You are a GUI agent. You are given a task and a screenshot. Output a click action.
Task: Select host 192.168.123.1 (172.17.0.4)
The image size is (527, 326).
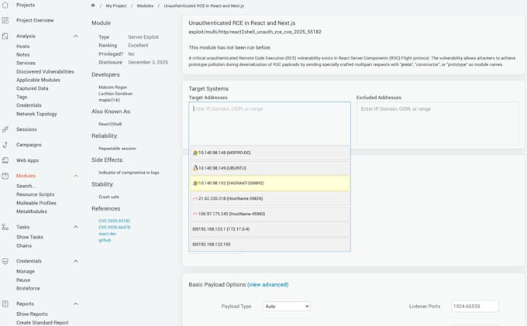point(270,229)
